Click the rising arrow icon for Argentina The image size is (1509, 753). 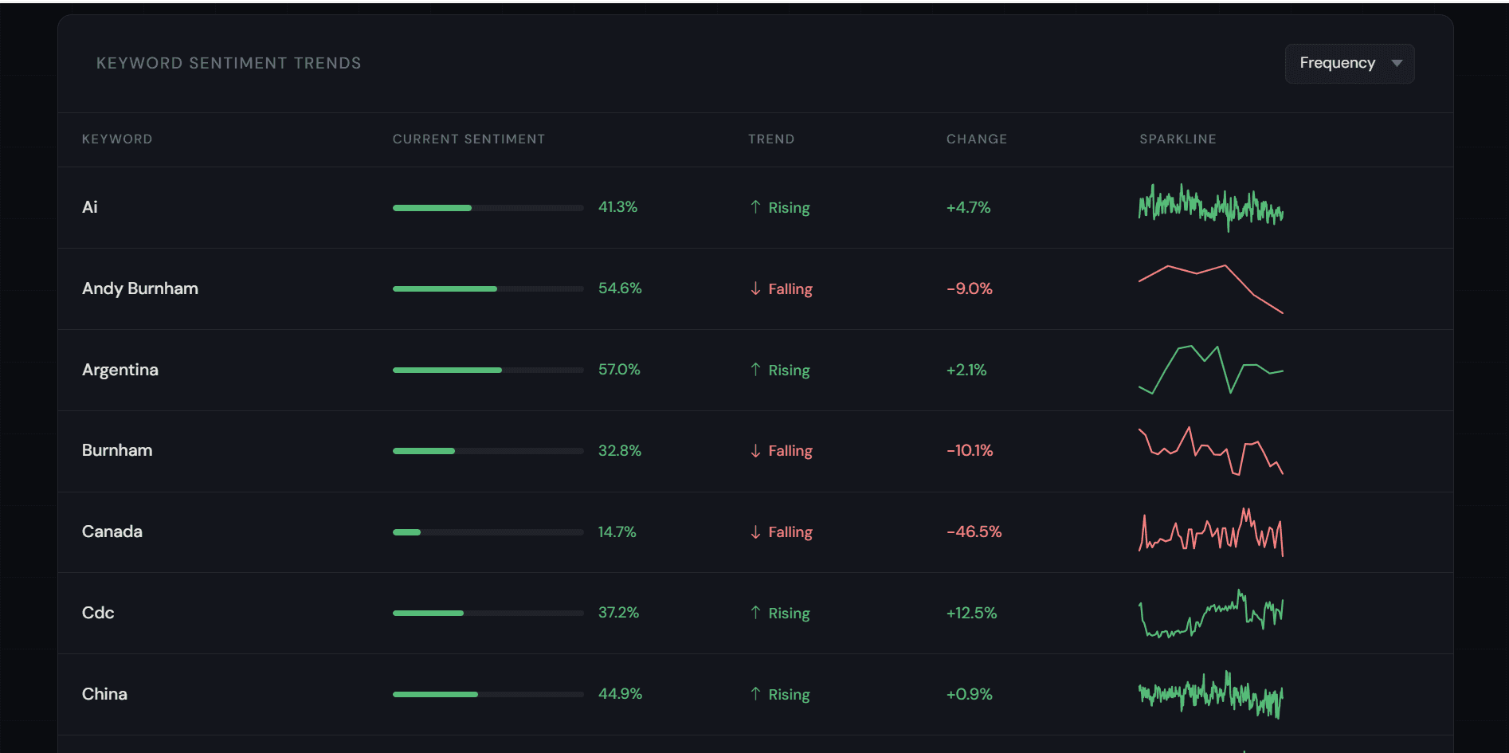pos(755,370)
